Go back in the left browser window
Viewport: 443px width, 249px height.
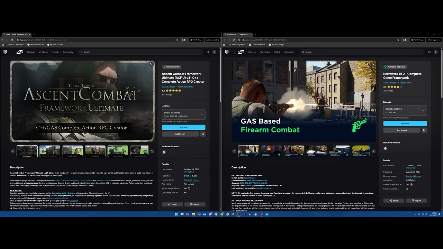[x=3, y=40]
